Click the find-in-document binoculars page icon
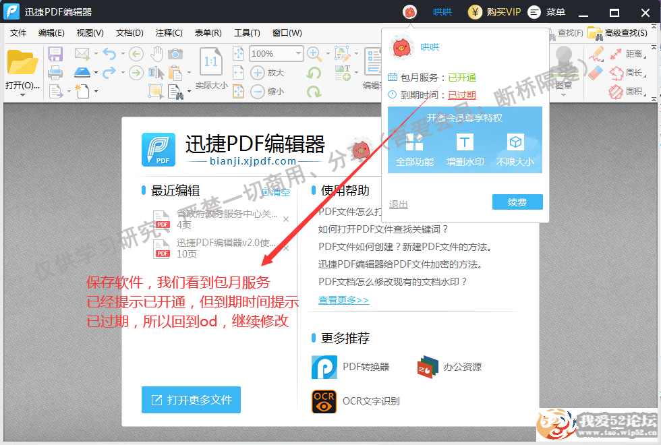661x445 pixels. 175,92
